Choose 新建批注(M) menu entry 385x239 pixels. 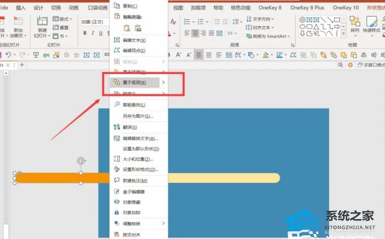[139, 181]
